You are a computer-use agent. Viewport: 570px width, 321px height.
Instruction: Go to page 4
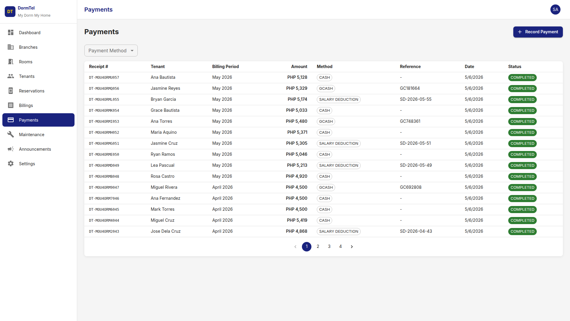(341, 246)
